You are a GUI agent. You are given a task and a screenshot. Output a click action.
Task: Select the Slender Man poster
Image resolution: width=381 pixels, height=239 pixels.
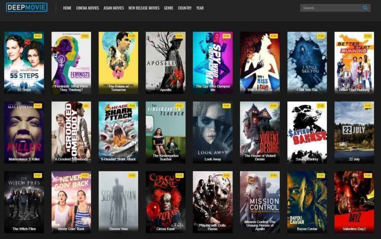118,202
